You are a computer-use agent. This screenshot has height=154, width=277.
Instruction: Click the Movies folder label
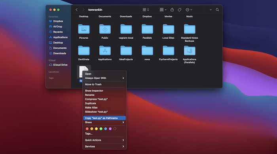[168, 17]
